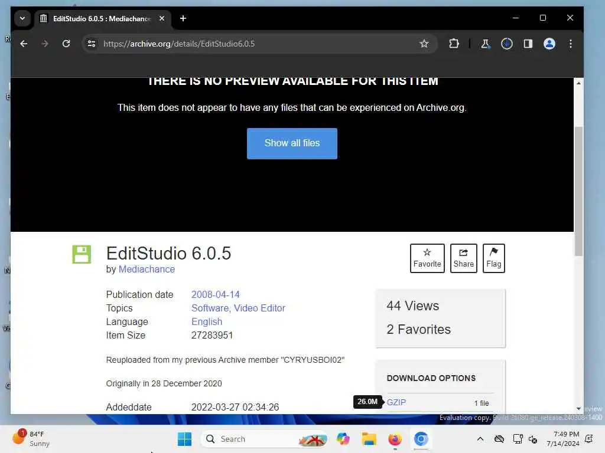Click the 44 Views statistic

tap(412, 306)
